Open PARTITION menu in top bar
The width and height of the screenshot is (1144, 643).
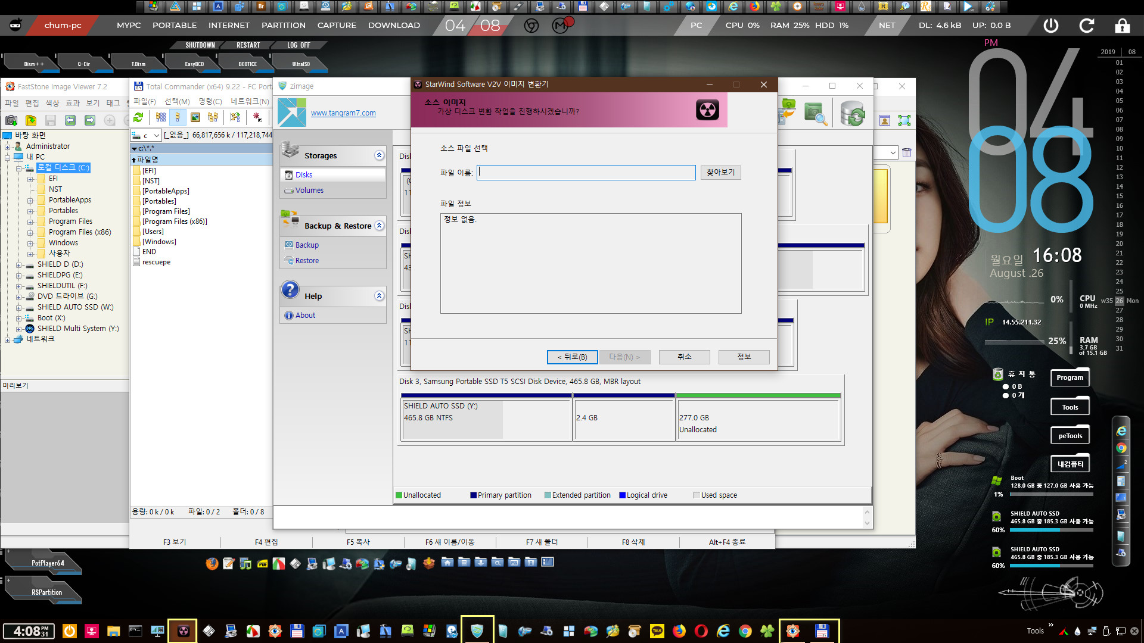point(284,26)
